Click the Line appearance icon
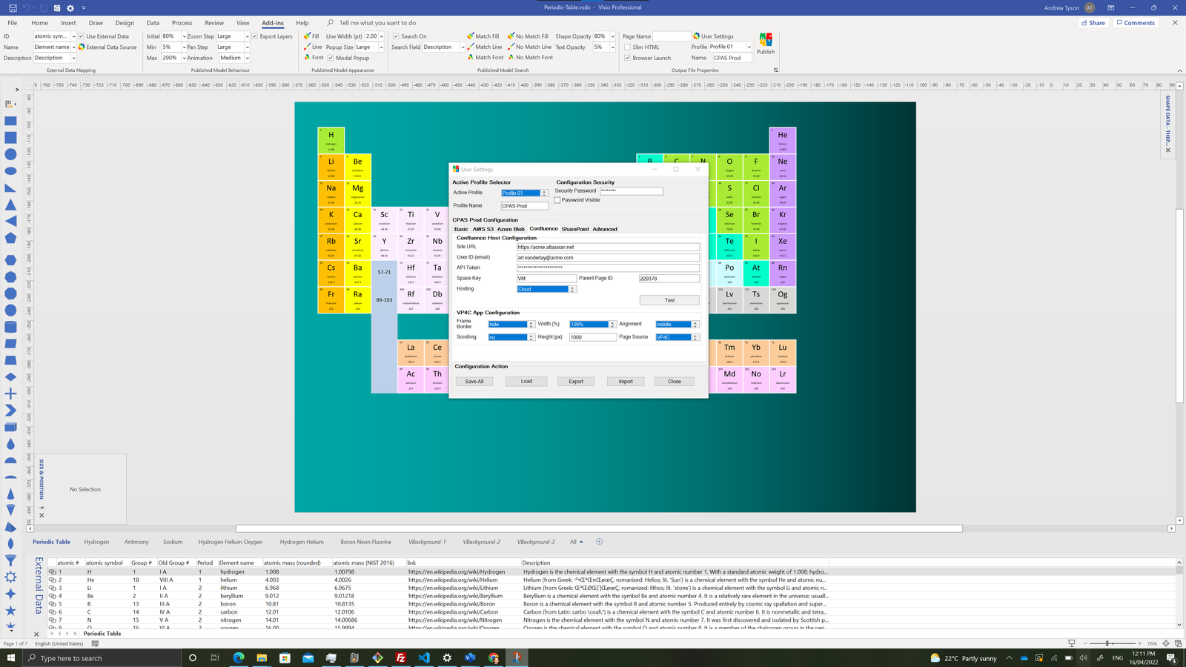This screenshot has width=1186, height=667. click(x=307, y=47)
